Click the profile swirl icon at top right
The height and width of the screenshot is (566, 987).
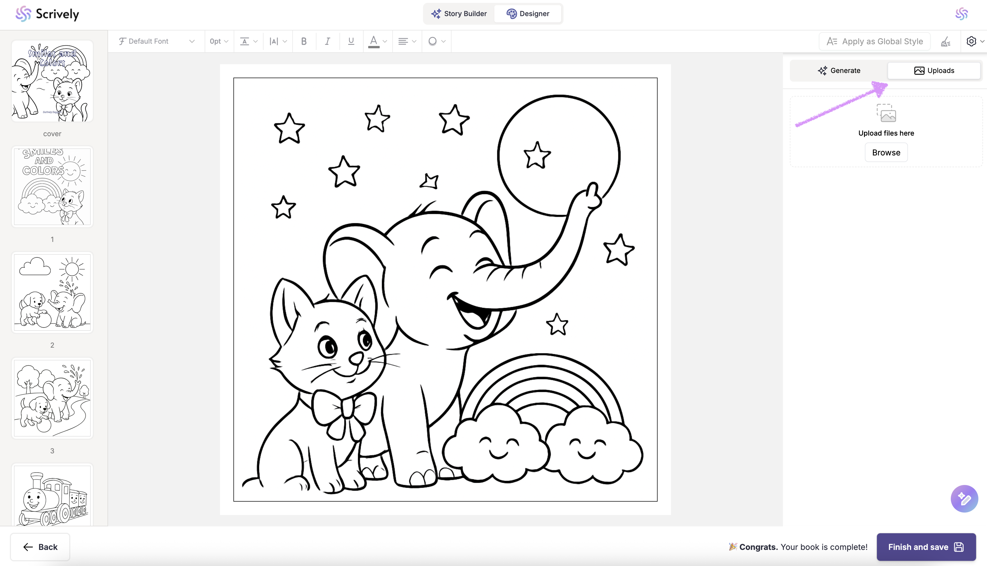click(961, 14)
